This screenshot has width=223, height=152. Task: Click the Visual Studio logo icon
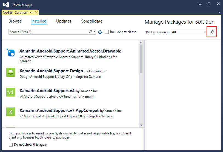click(6, 5)
